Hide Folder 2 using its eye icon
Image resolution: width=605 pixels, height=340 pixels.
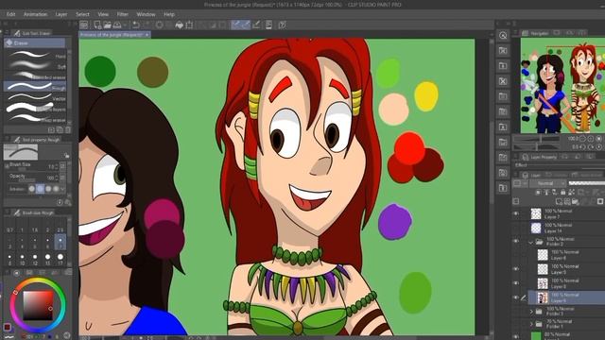point(516,242)
